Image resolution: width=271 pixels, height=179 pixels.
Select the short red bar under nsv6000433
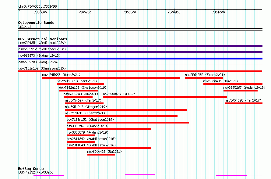pos(101,155)
